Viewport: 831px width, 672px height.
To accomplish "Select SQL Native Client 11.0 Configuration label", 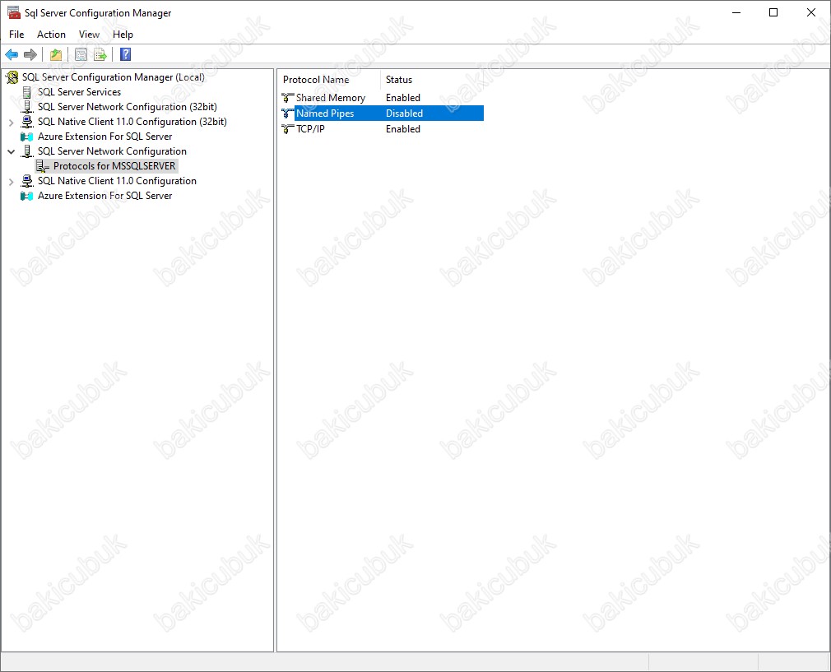I will coord(117,181).
